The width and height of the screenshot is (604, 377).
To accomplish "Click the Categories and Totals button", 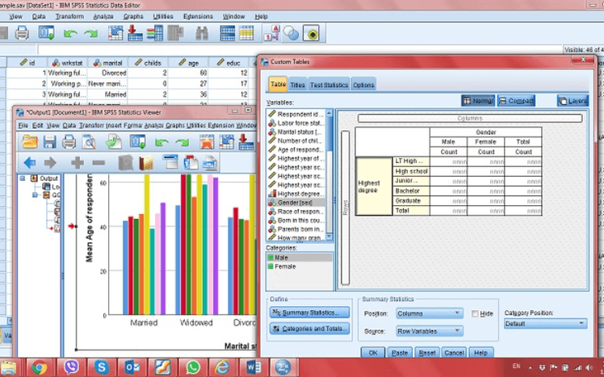I will click(310, 329).
